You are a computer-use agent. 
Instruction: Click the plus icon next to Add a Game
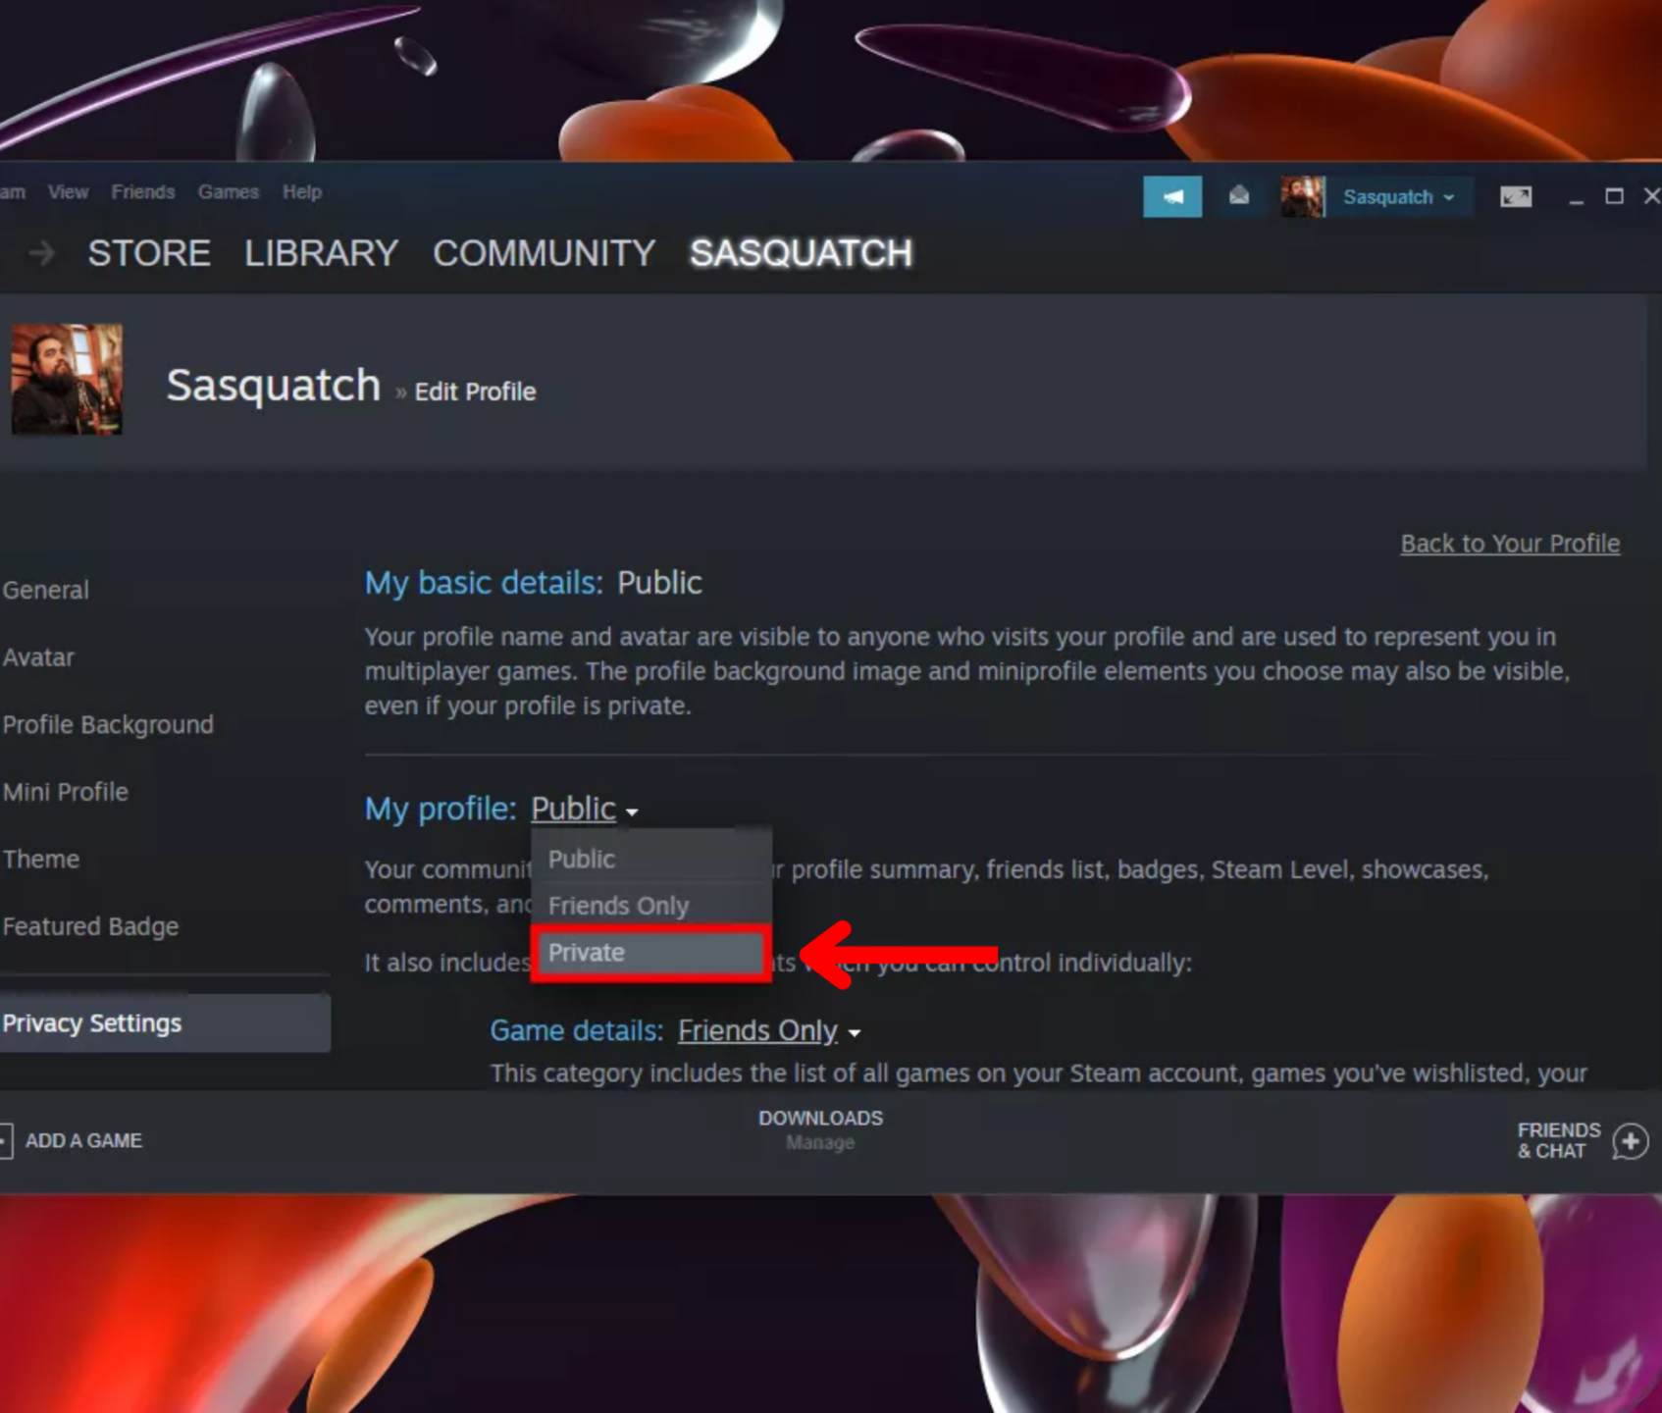tap(6, 1140)
